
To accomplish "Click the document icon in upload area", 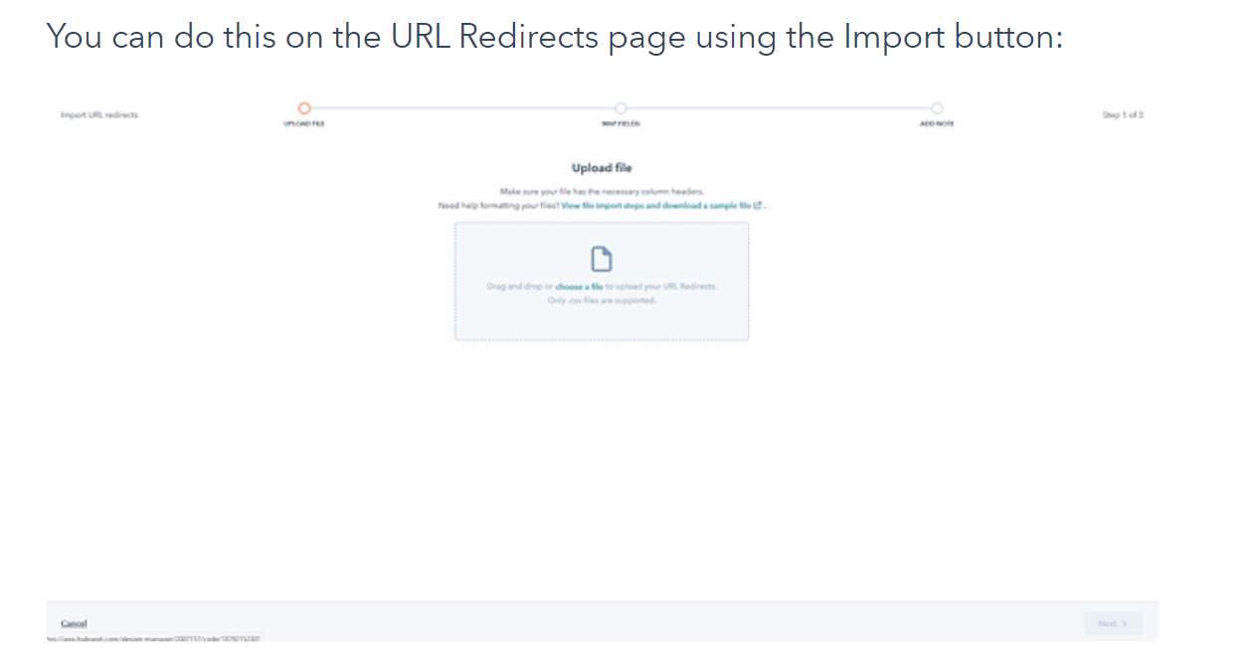I will click(x=601, y=260).
